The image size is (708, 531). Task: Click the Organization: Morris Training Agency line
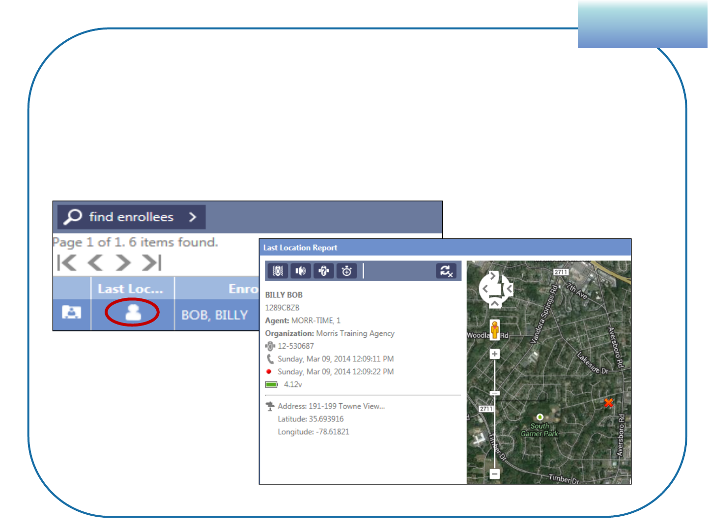point(330,333)
